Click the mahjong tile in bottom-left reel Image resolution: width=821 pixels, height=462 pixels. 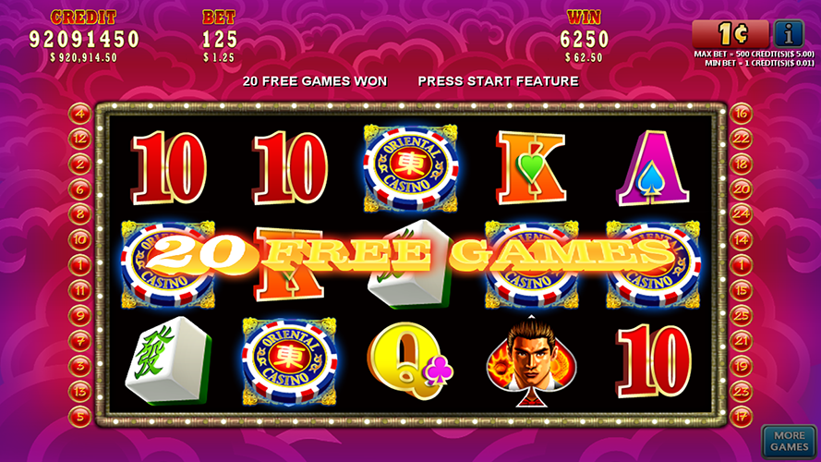(x=168, y=361)
